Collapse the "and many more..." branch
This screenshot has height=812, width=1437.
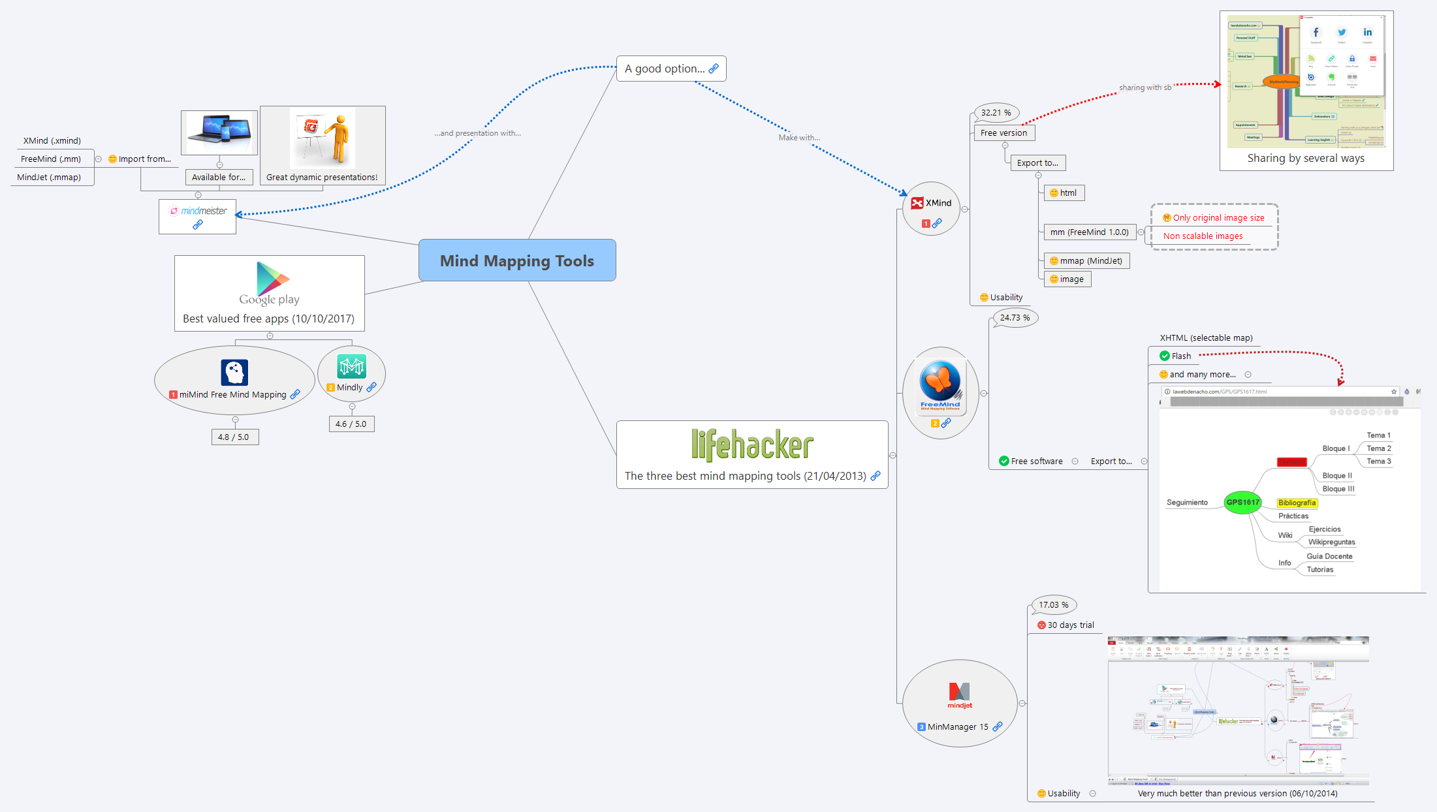(x=1248, y=374)
